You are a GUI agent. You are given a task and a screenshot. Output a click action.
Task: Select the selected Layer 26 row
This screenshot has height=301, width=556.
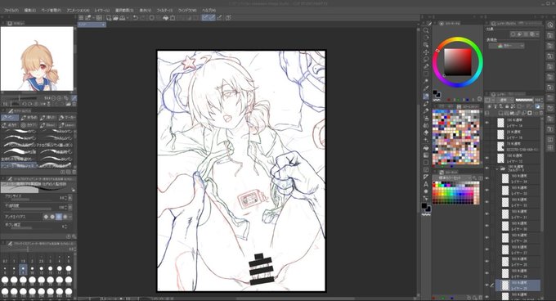[x=518, y=285]
